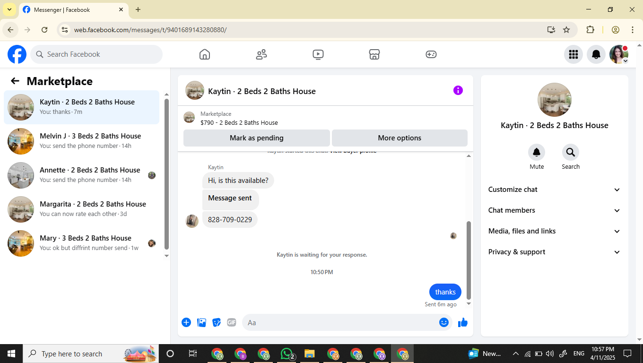643x363 pixels.
Task: Open Chrome three-dot menu
Action: pos(633,30)
